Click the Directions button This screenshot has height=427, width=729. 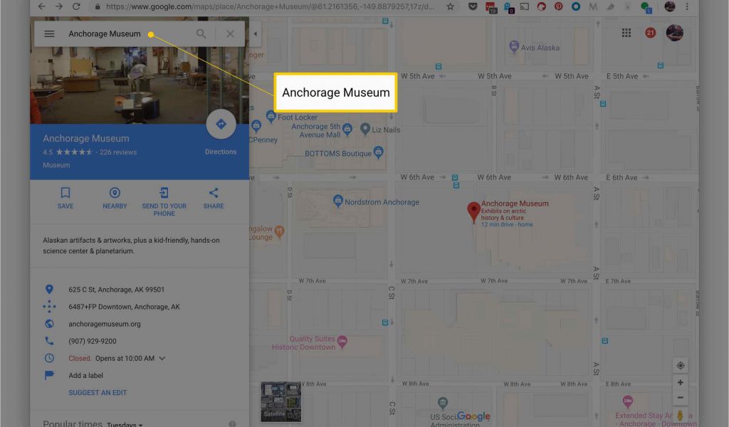pyautogui.click(x=221, y=124)
